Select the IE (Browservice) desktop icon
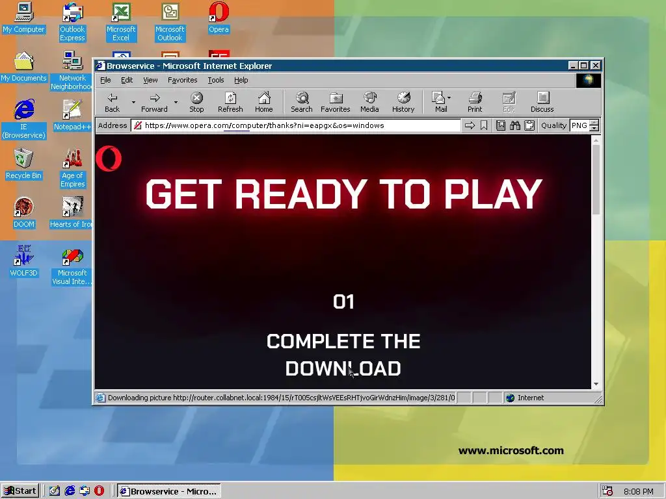The height and width of the screenshot is (499, 666). [23, 120]
